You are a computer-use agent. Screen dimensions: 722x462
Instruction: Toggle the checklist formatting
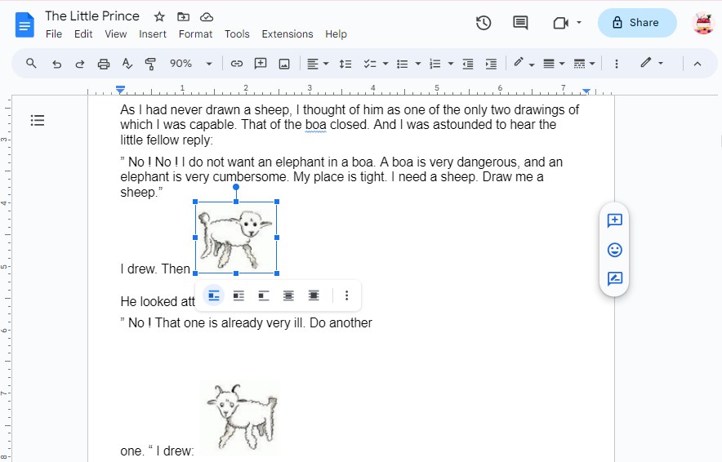(370, 64)
